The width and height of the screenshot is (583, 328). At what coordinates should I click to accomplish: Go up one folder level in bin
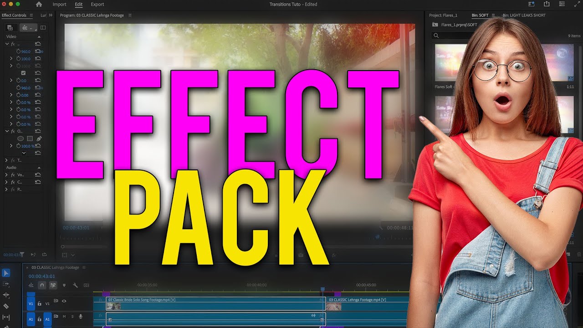point(435,25)
